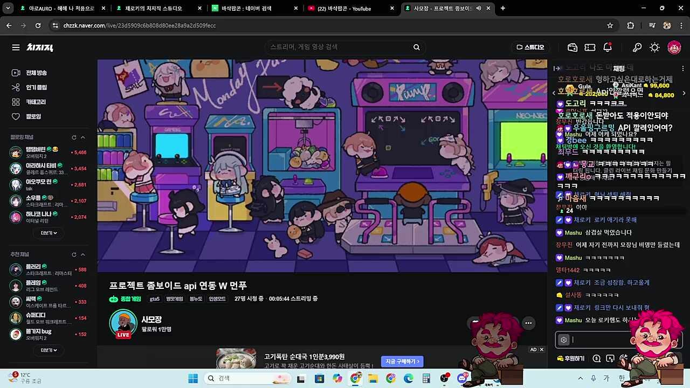The height and width of the screenshot is (388, 690).
Task: Select the 인생모드 tag
Action: pos(217,299)
